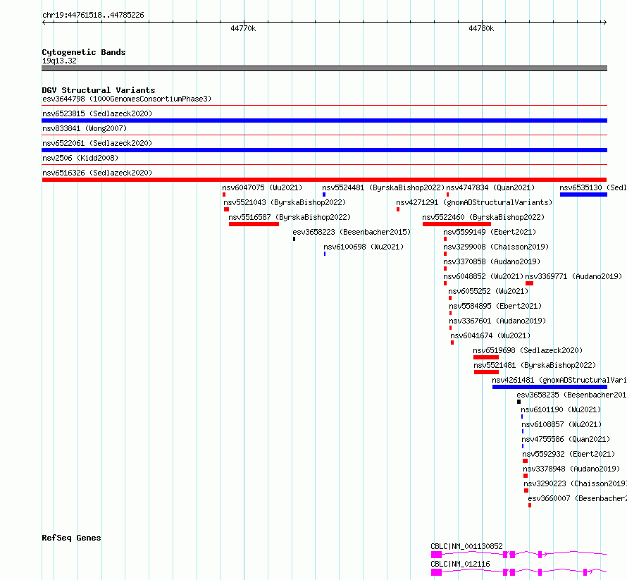Viewport: 627px width, 580px height.
Task: Click the nsv5592932 (Ebert2021) label
Action: [x=569, y=454]
